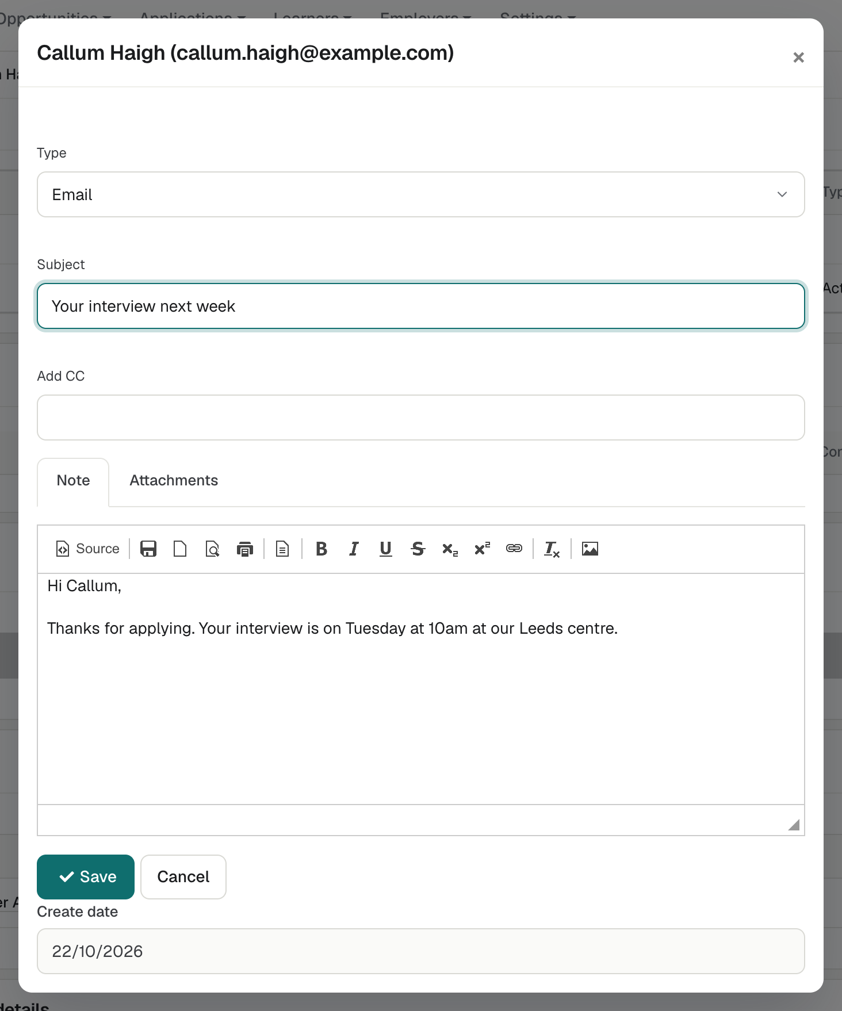Click the Insert Image icon
Viewport: 842px width, 1011px height.
pos(590,549)
